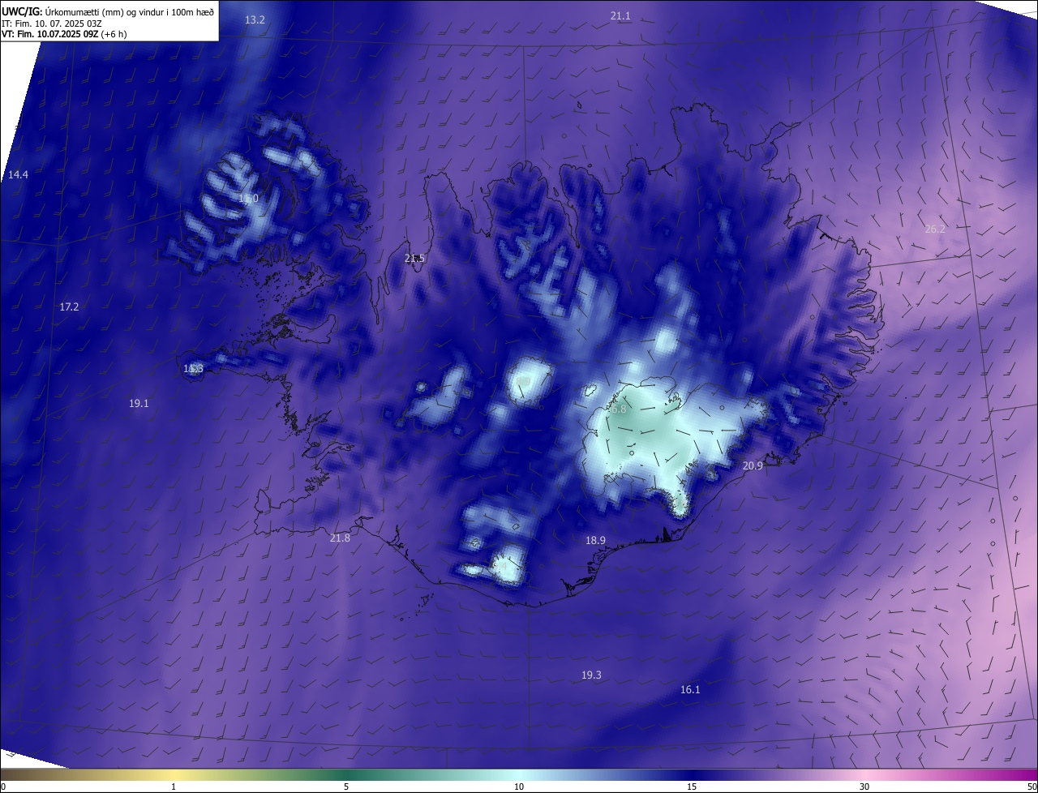Click the 18.9 value label
Viewport: 1038px width, 793px height.
pyautogui.click(x=595, y=541)
